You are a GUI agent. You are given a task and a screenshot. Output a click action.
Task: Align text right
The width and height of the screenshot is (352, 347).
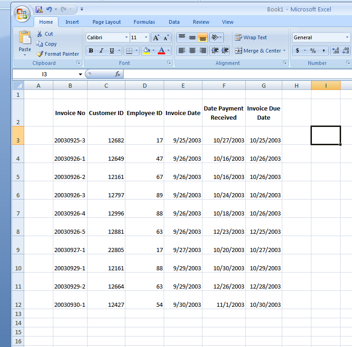[203, 51]
